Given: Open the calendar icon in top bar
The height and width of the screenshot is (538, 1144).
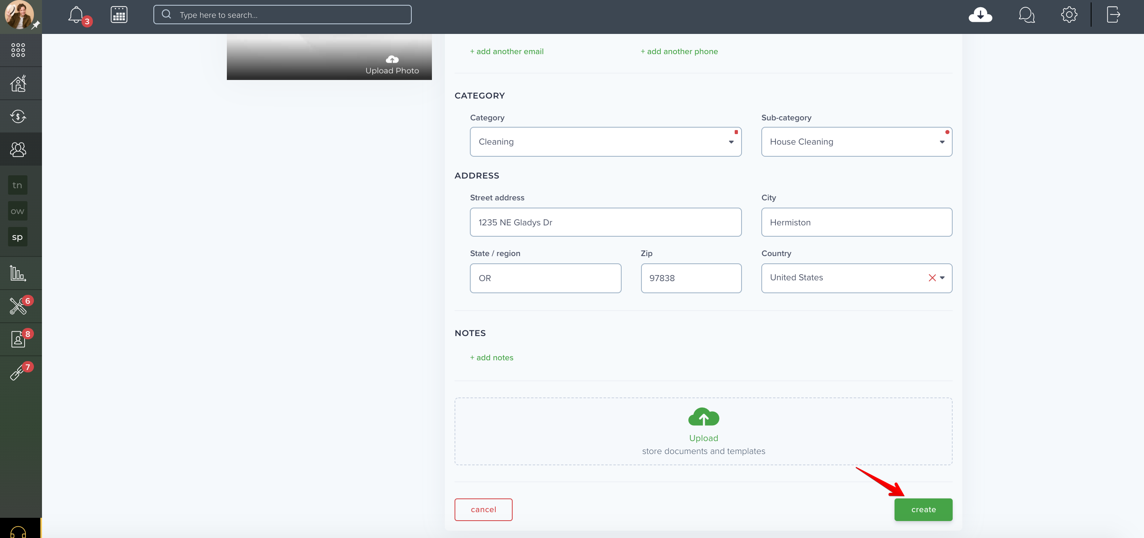Looking at the screenshot, I should (x=119, y=15).
